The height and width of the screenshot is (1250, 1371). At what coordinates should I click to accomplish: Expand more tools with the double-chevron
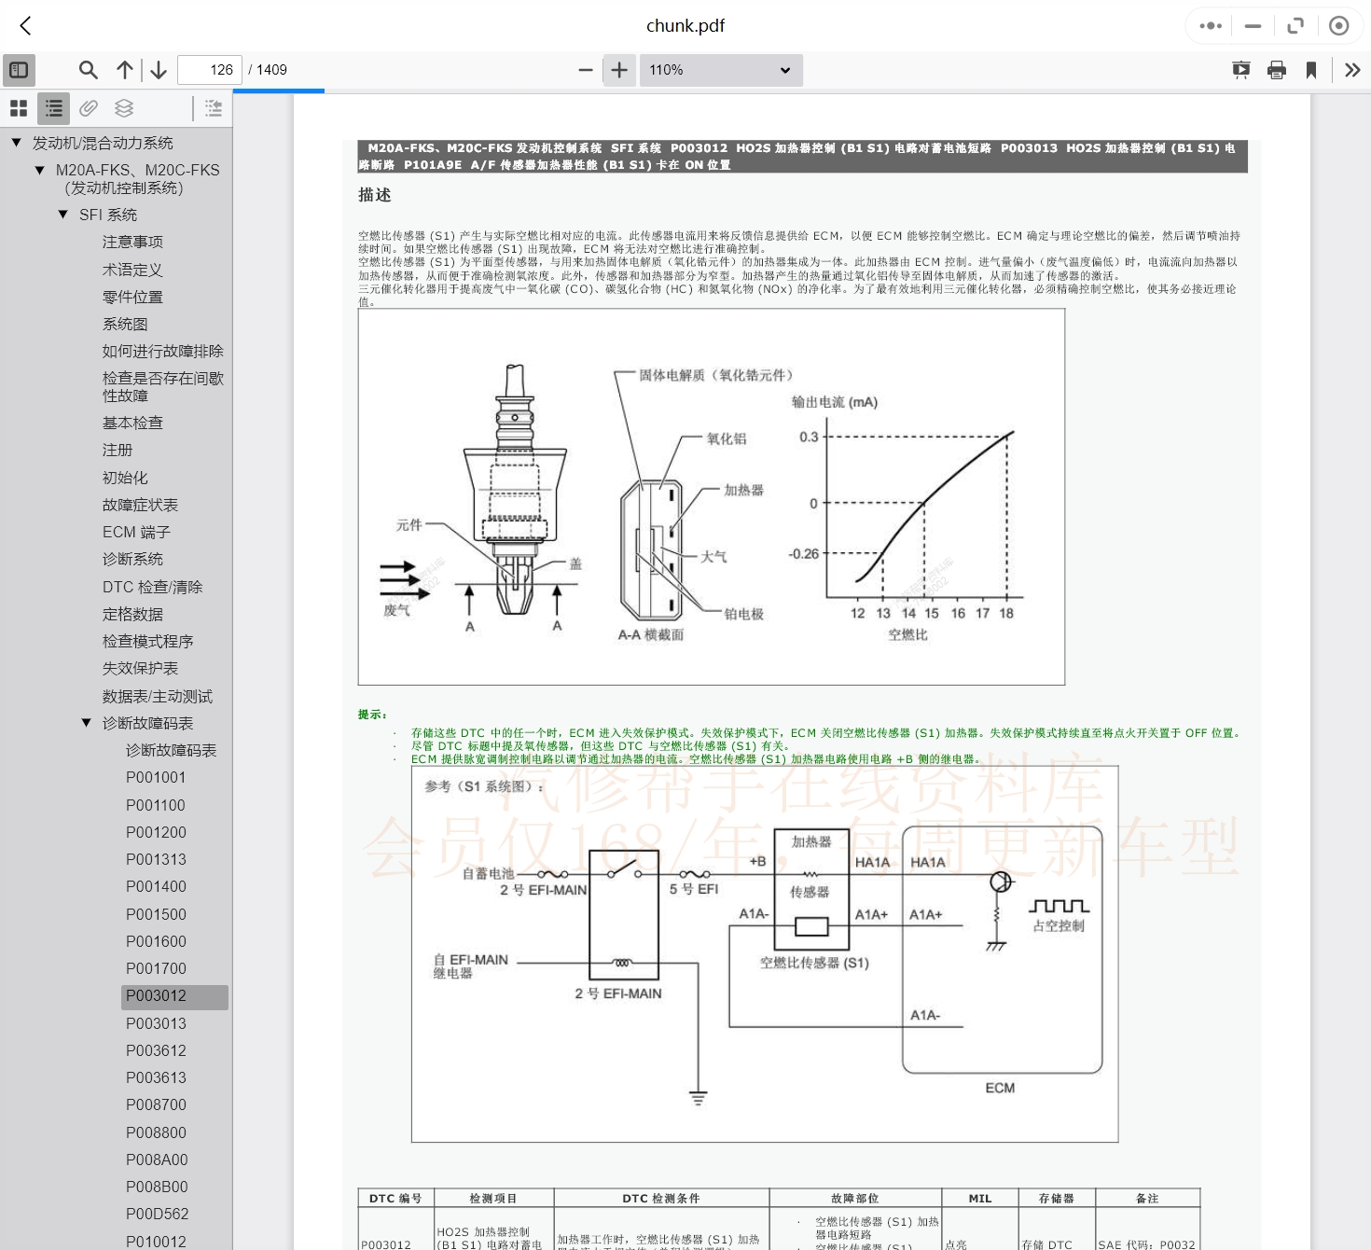(1353, 70)
